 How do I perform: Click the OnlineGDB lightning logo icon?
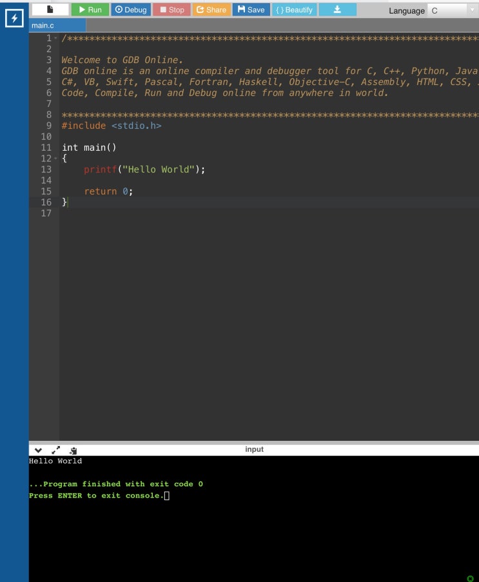[14, 19]
